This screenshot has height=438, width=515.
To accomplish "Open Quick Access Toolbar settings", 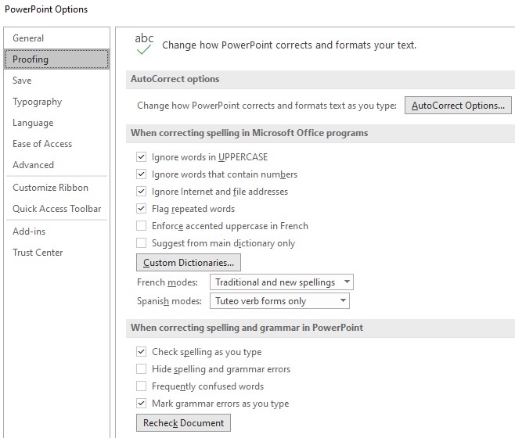I will [x=57, y=209].
